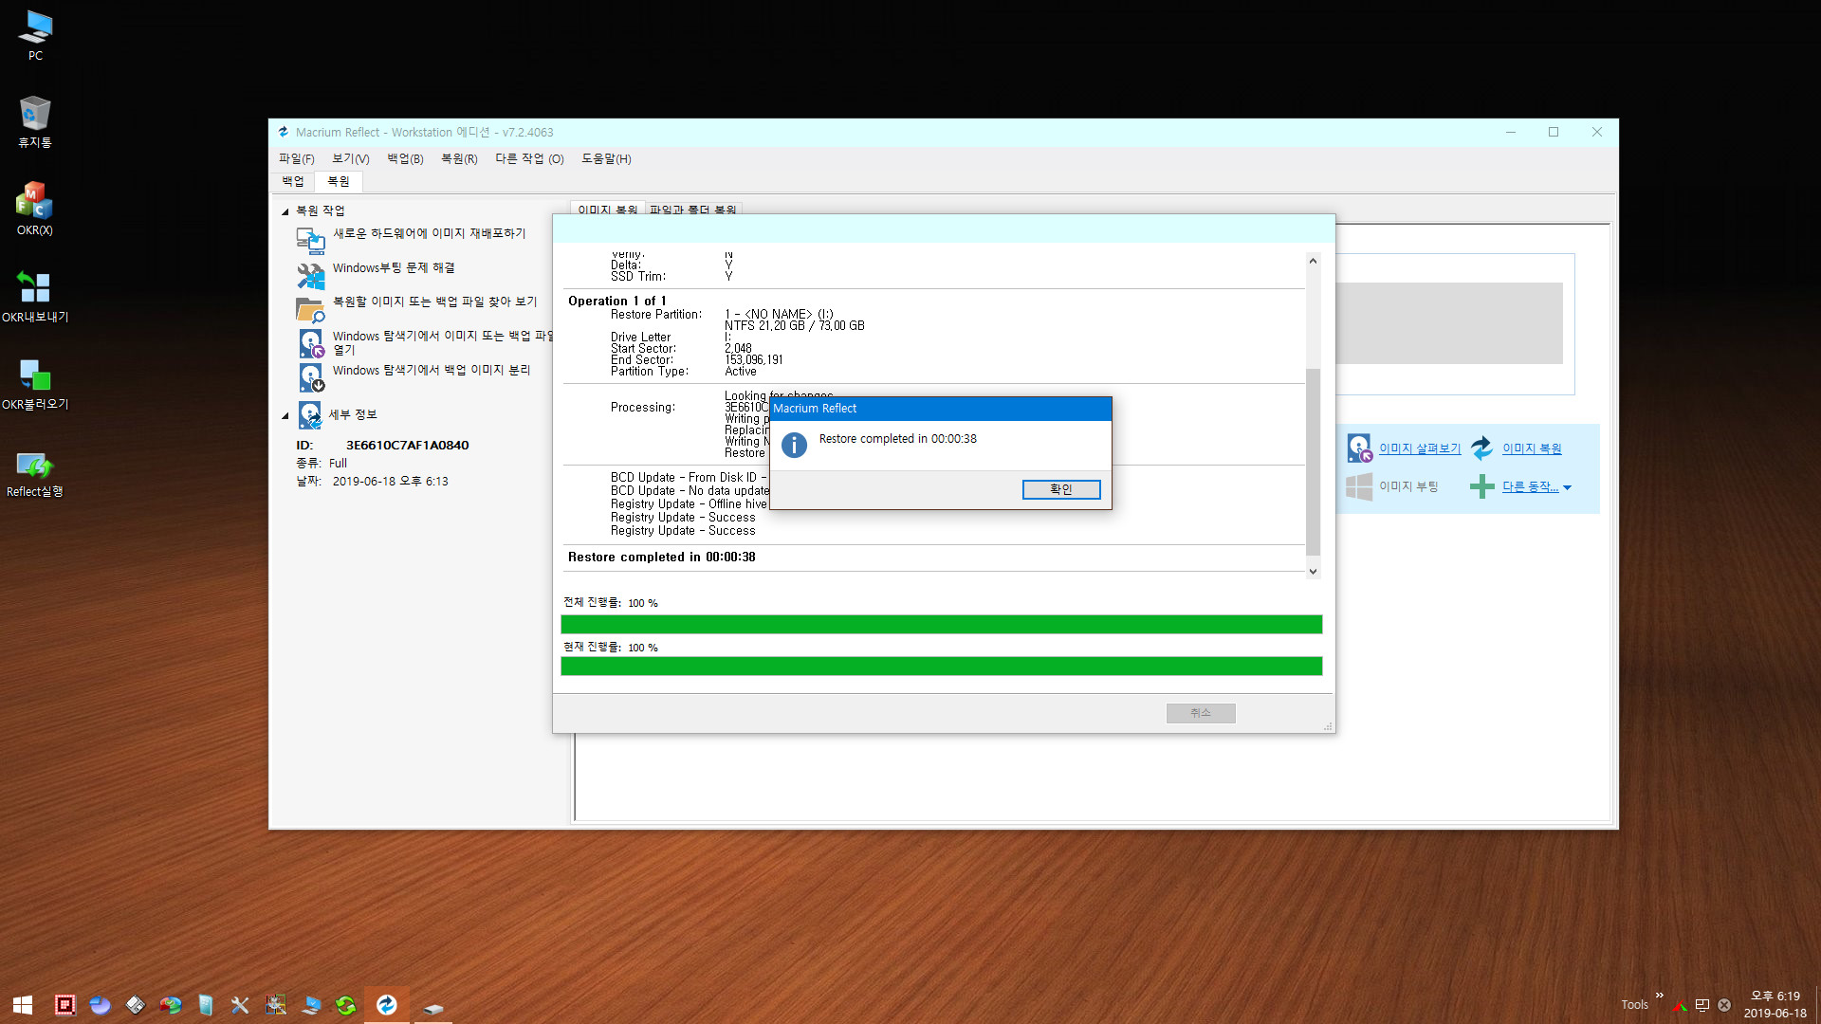Click the Macrium Reflect dialog title bar
1821x1024 pixels.
click(940, 409)
